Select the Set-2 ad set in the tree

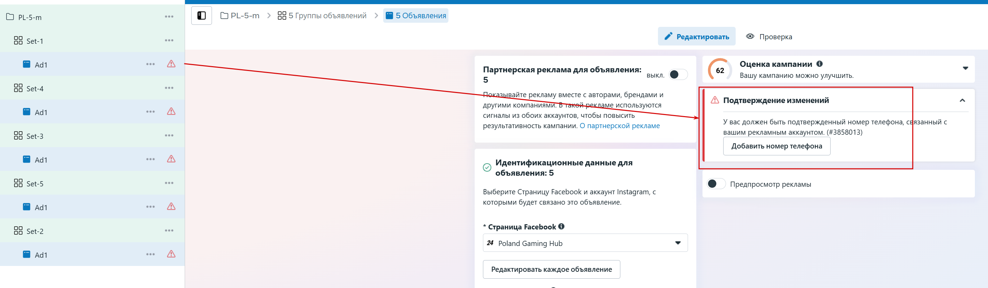tap(92, 230)
